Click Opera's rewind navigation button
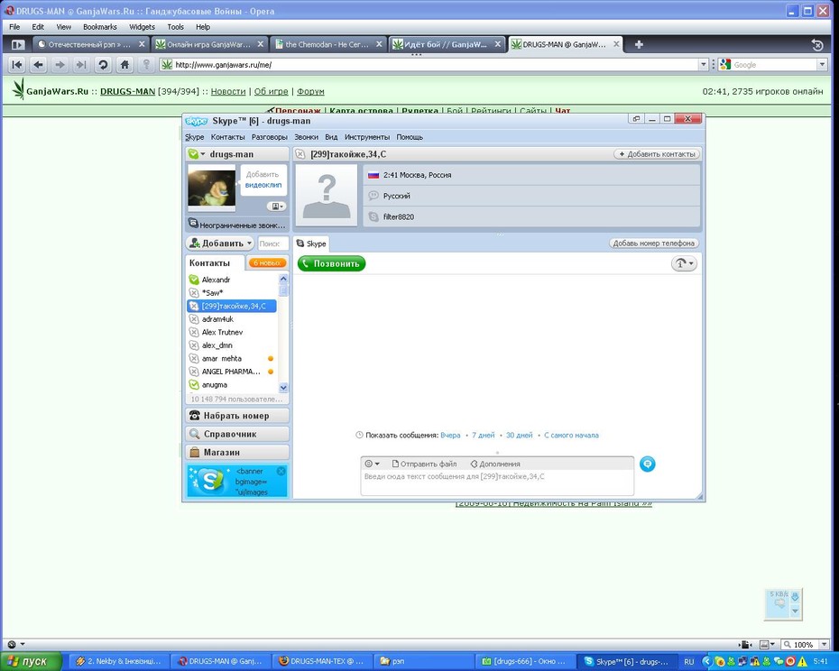The height and width of the screenshot is (671, 839). point(17,65)
